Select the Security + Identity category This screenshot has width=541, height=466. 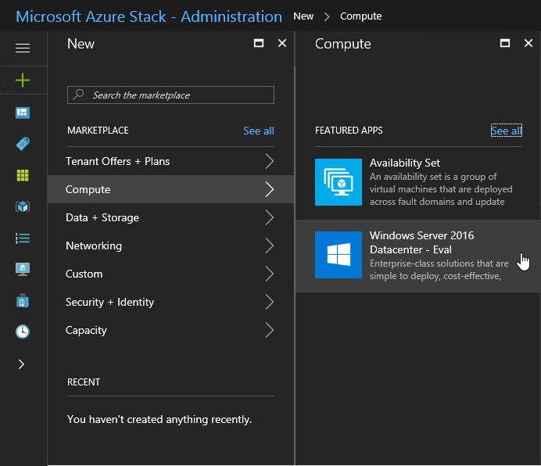point(170,302)
